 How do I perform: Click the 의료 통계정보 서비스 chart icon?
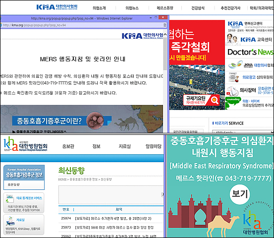[x=10, y=198]
